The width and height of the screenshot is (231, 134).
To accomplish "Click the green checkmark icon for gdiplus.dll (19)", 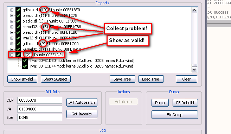I will [18, 10].
